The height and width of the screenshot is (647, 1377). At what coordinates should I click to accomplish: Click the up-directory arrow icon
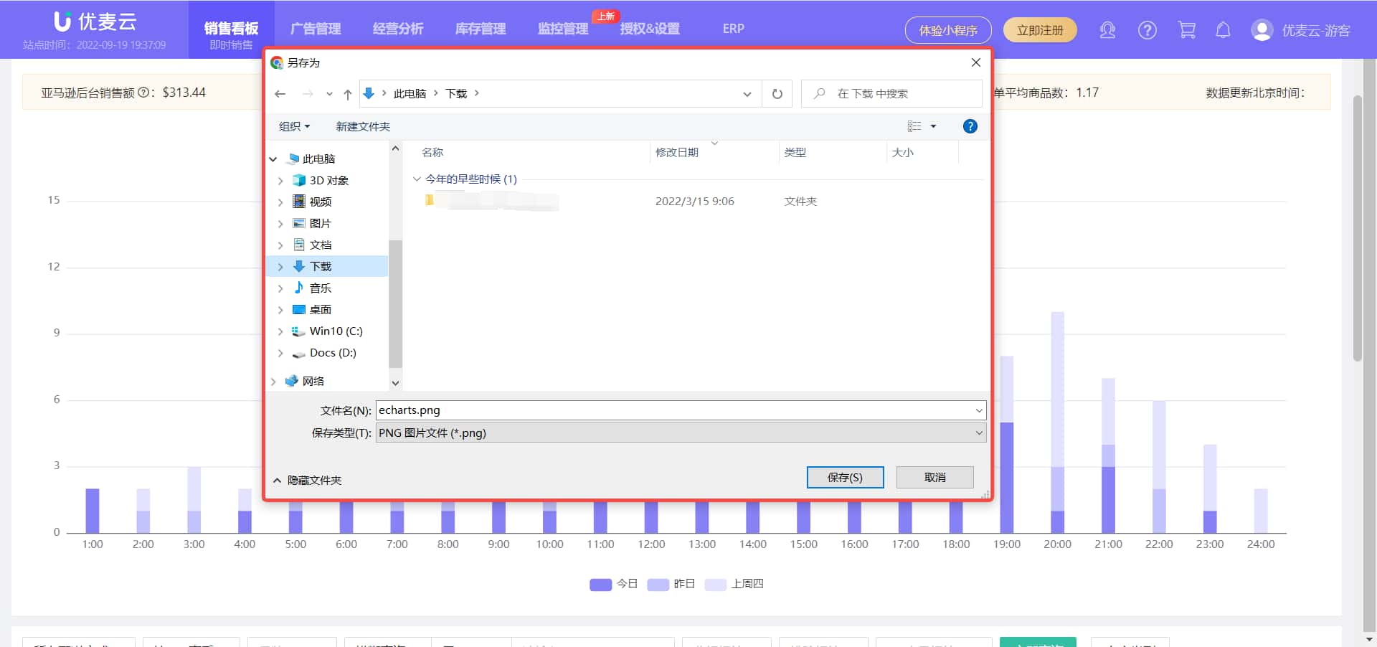[348, 94]
